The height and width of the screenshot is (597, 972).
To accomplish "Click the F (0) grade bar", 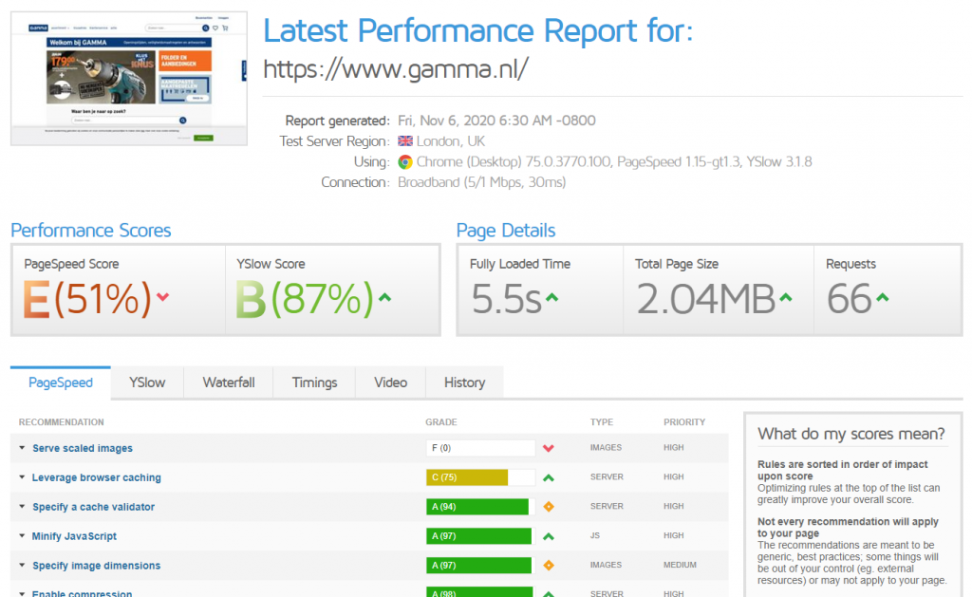I will (480, 448).
